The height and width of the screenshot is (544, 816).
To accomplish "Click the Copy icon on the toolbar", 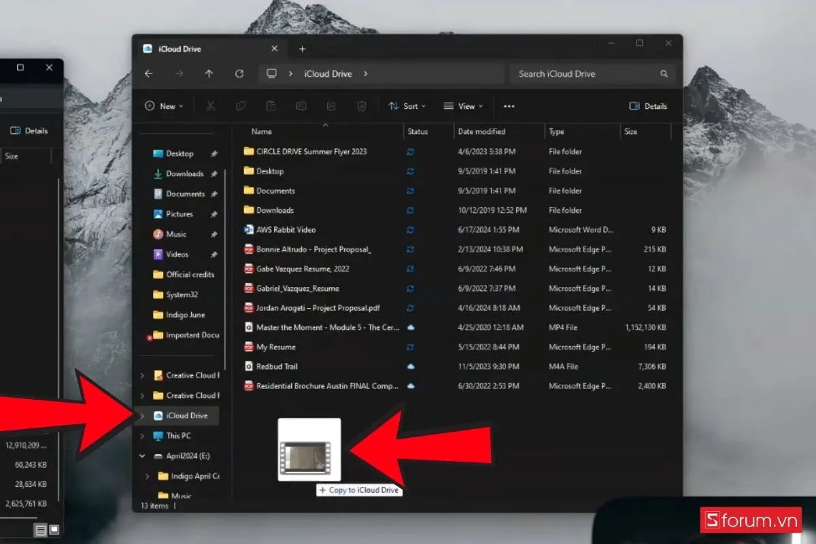I will pyautogui.click(x=241, y=106).
